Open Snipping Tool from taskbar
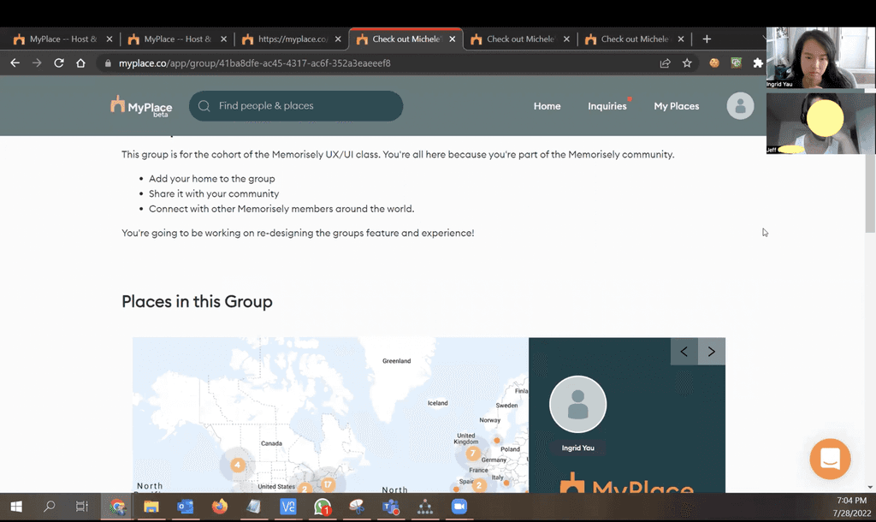Viewport: 876px width, 522px height. (x=357, y=507)
